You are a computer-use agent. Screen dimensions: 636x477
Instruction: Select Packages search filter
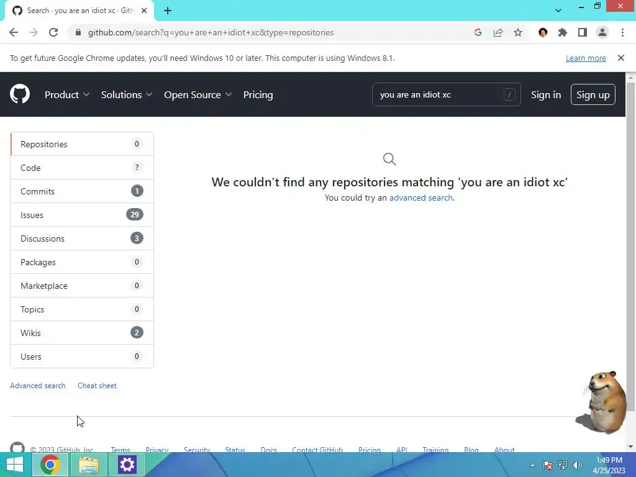[x=82, y=262]
